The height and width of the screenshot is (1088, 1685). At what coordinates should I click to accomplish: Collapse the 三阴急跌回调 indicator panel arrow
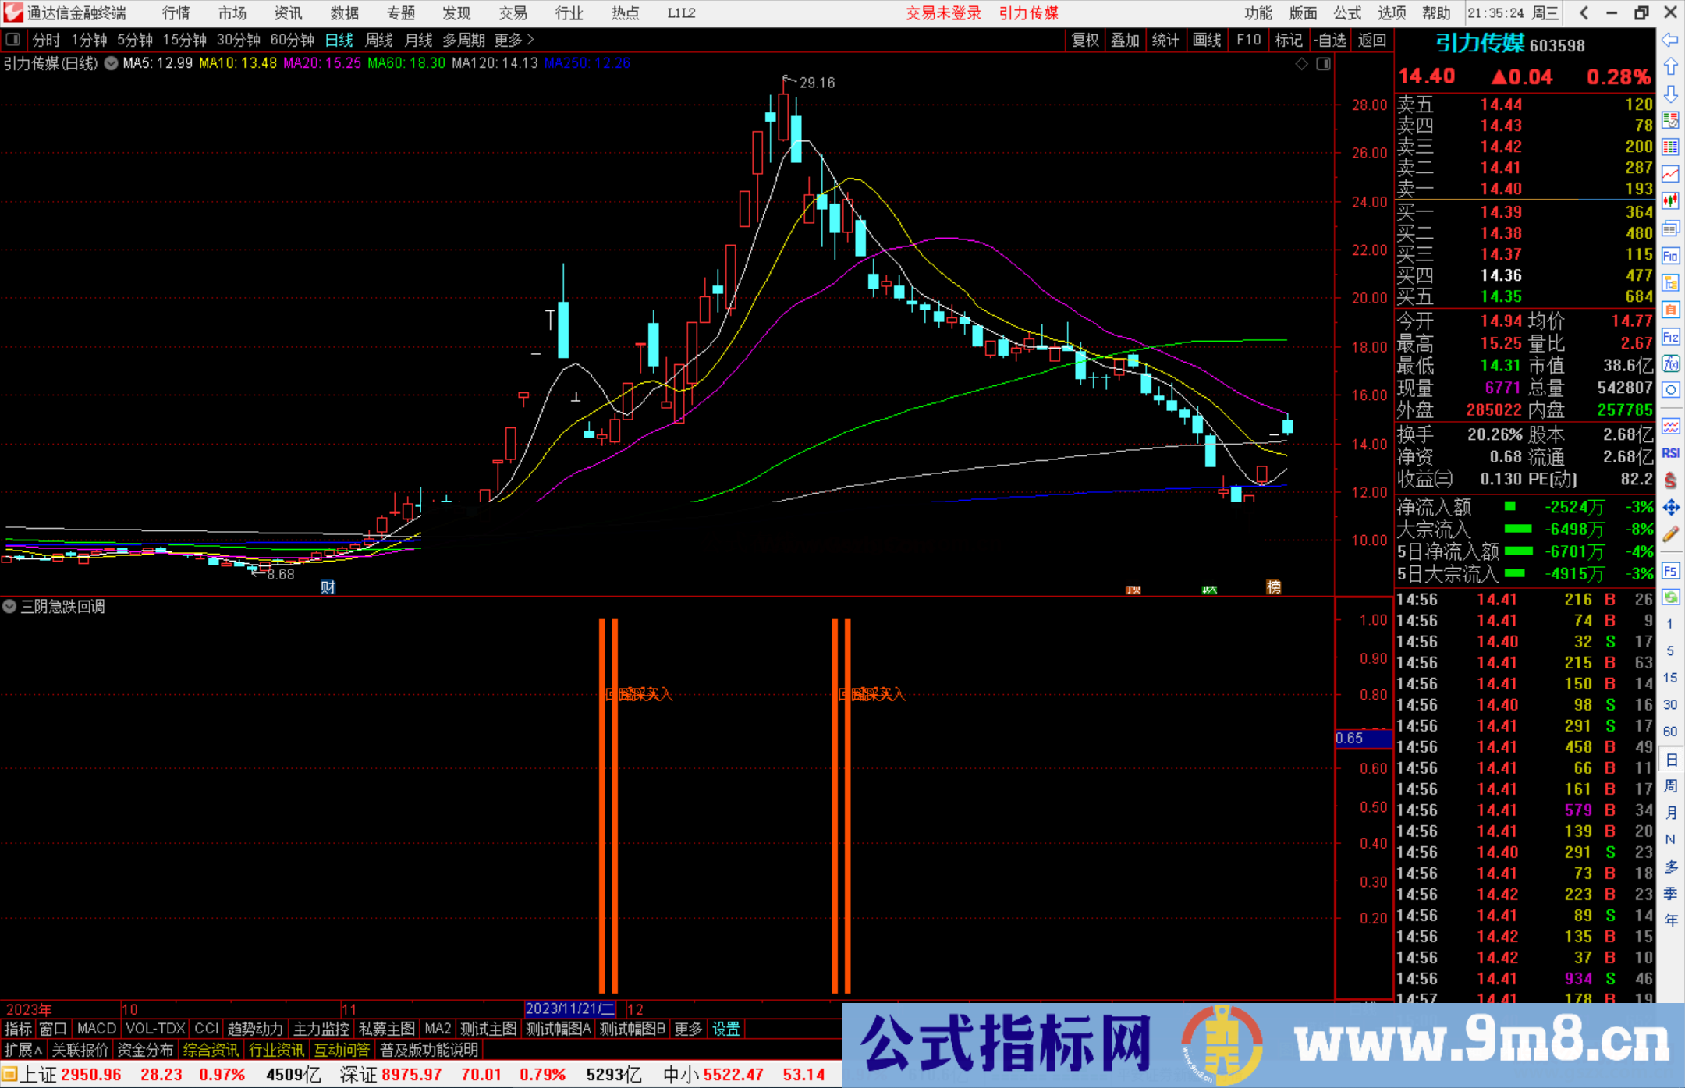coord(9,607)
